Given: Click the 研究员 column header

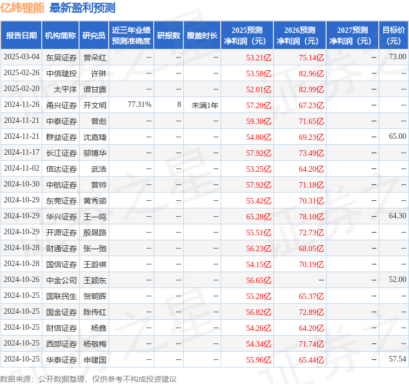Looking at the screenshot, I should point(94,36).
